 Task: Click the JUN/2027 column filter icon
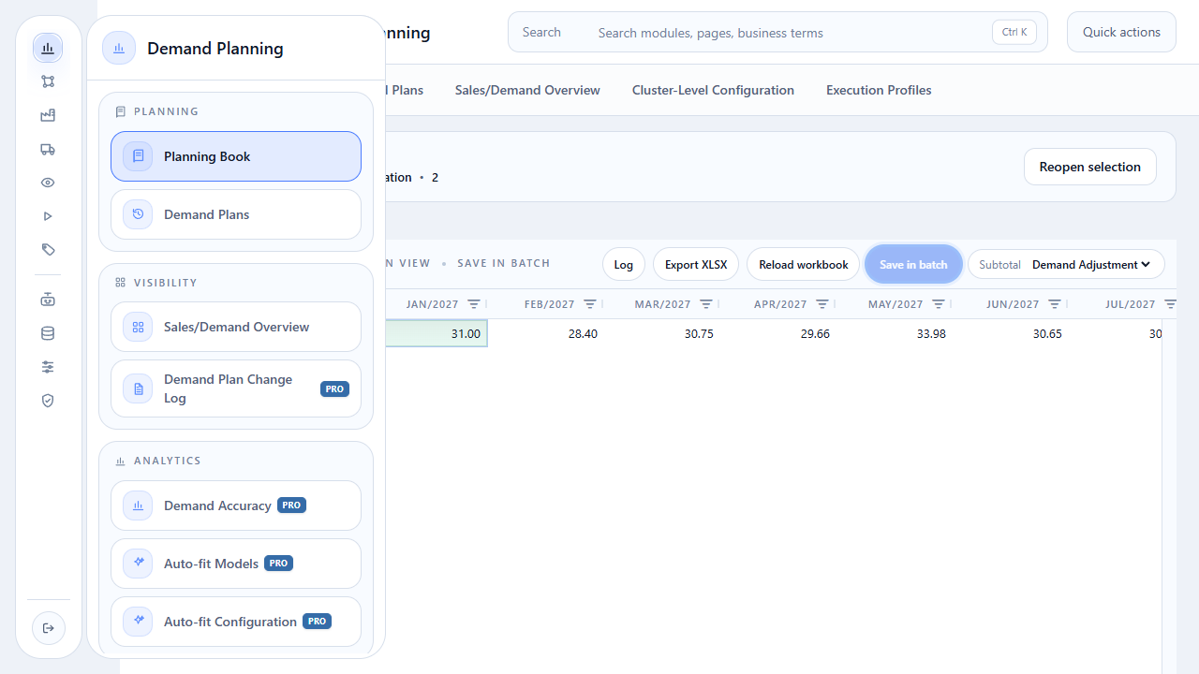1055,304
